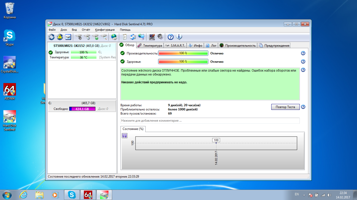Click the Refresh toolbar icon with blue arrows
This screenshot has height=200, width=357.
pyautogui.click(x=52, y=37)
